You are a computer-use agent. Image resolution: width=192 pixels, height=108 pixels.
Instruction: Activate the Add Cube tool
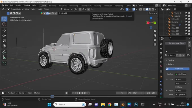[4, 63]
